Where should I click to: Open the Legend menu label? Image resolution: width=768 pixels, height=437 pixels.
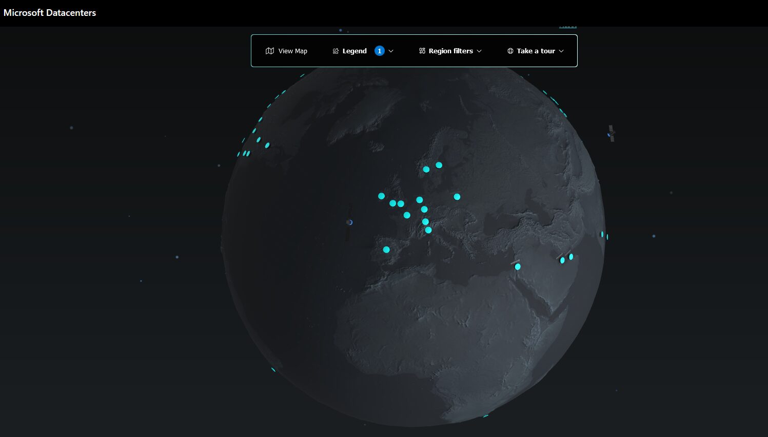click(x=355, y=51)
